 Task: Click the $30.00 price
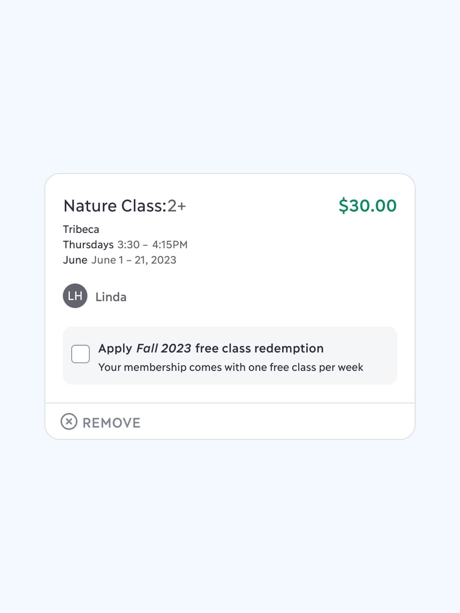coord(367,205)
